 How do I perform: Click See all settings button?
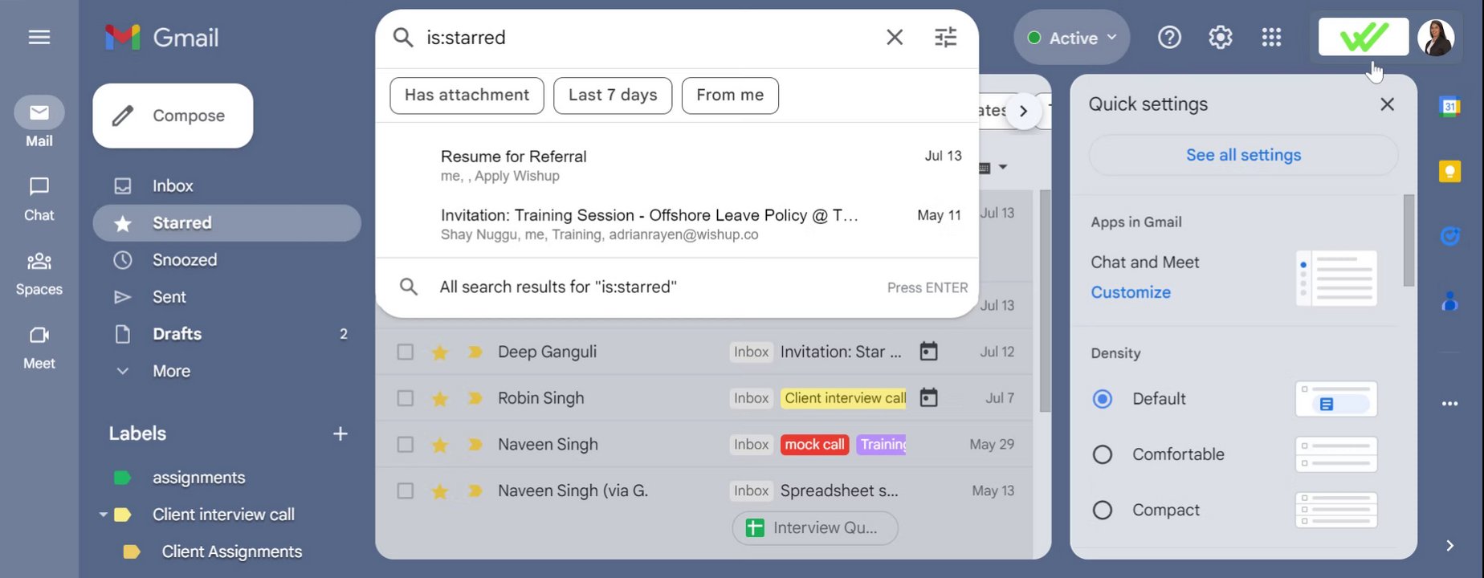click(1243, 155)
